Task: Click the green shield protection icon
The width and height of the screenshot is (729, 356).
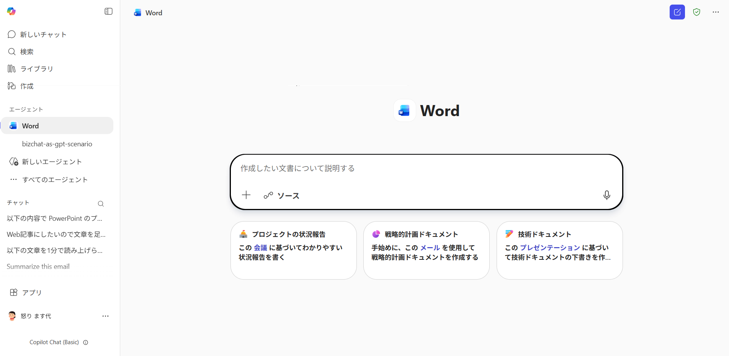Action: (x=696, y=12)
